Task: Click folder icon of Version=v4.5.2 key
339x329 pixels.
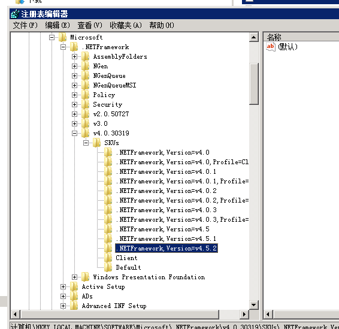Action: pos(108,248)
